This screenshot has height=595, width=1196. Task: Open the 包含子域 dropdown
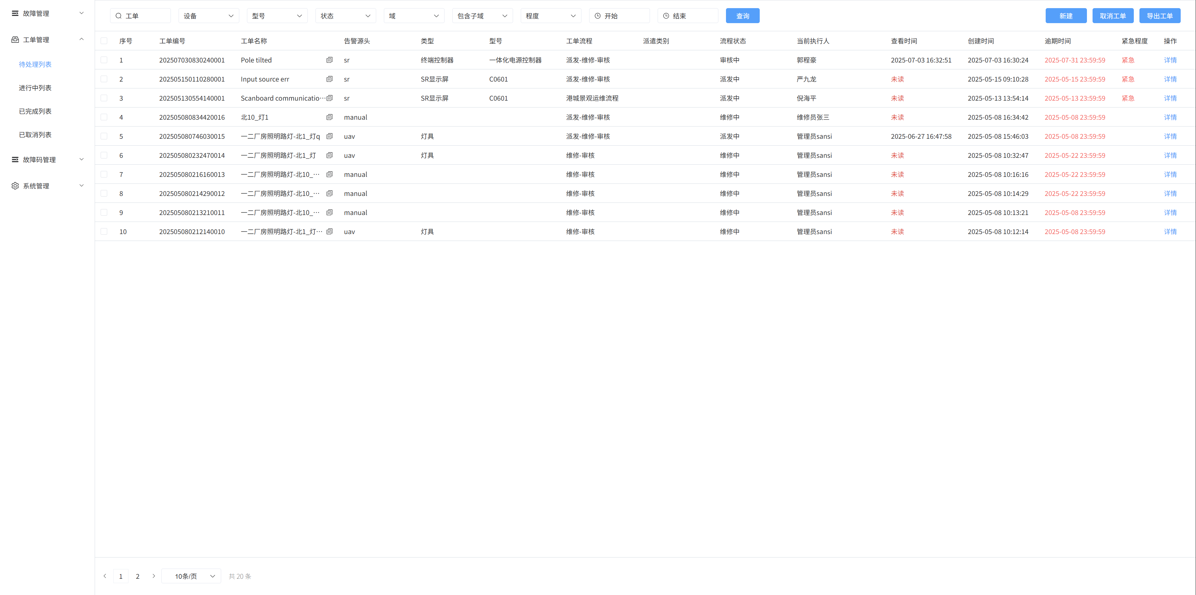[x=483, y=16]
